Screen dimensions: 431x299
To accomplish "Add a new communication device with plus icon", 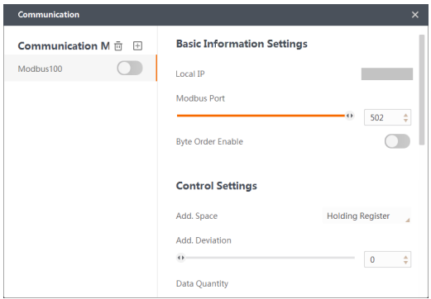I will point(137,45).
